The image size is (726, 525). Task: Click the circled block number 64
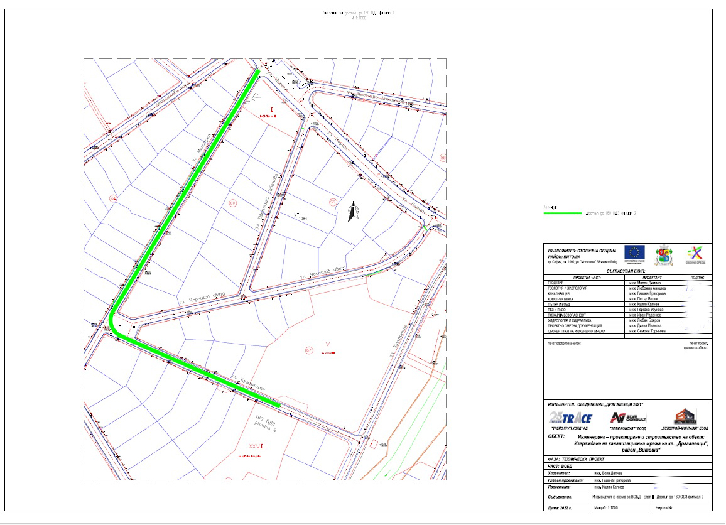[x=114, y=198]
